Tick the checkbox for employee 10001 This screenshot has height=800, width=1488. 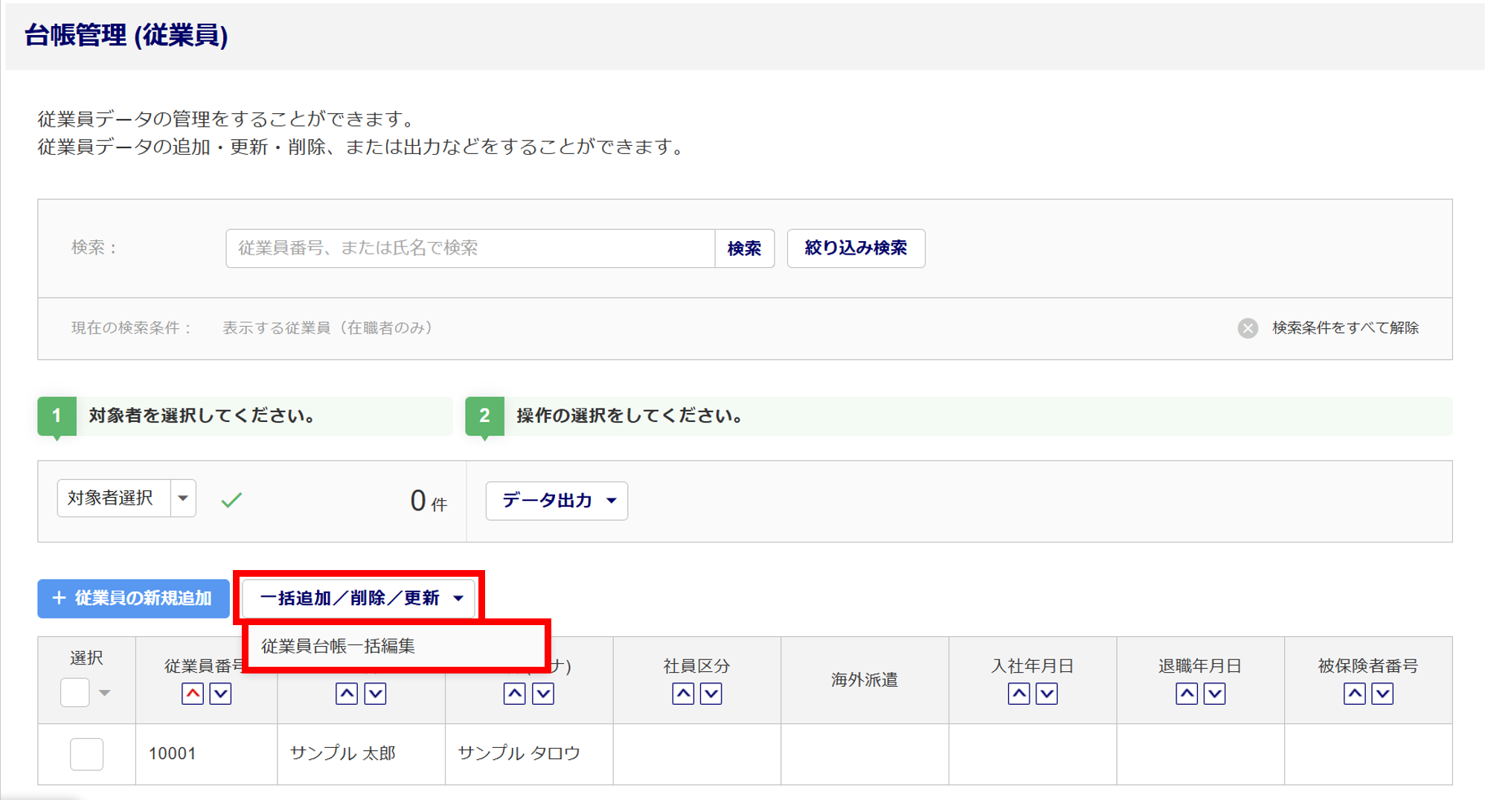[x=86, y=754]
